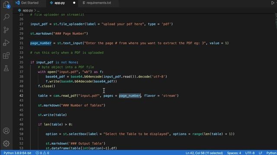Open errors and warnings status indicator
Viewport: 277px width, 155px height.
coord(42,153)
